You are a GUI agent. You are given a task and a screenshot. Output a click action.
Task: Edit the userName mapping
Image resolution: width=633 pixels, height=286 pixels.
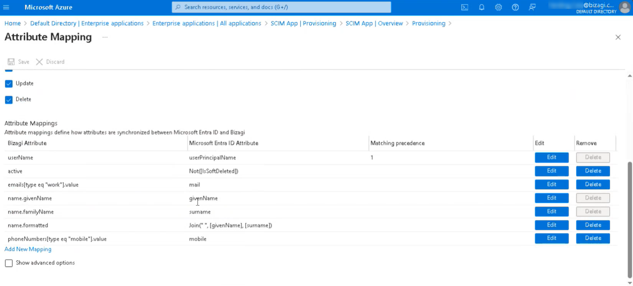551,157
